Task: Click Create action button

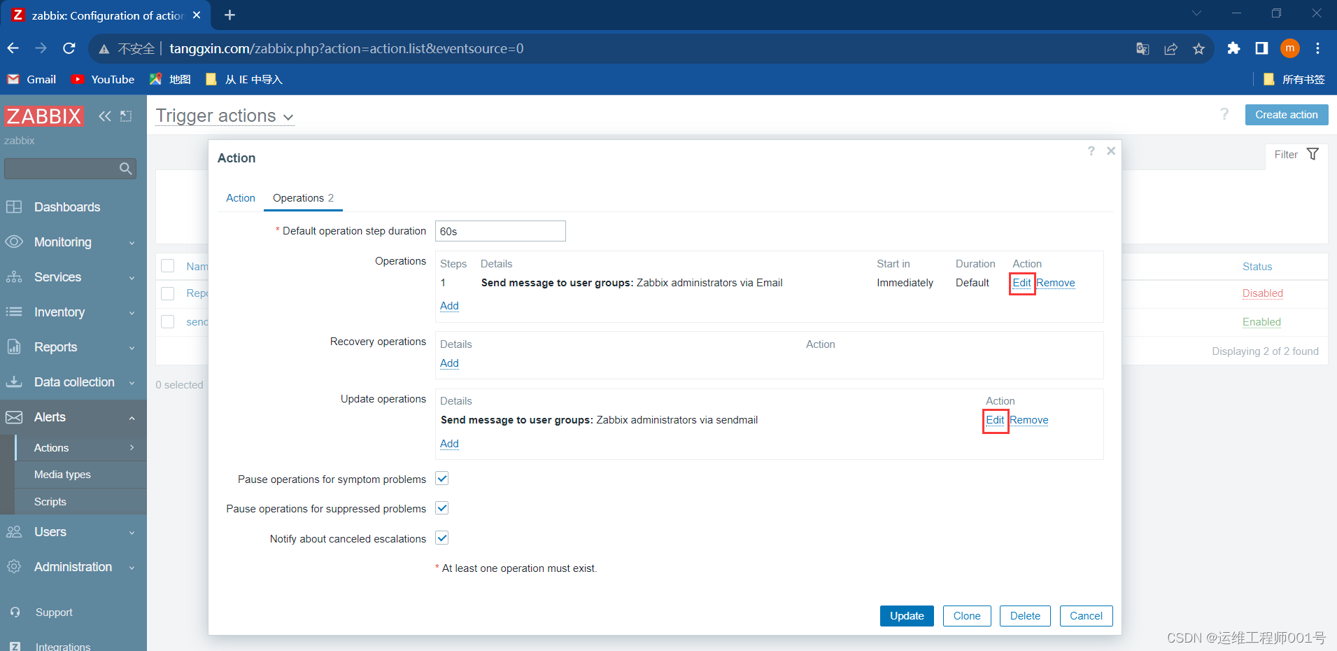Action: [x=1287, y=115]
